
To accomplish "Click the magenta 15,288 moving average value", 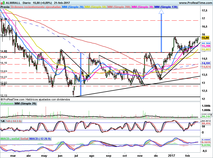I will coord(206,46).
